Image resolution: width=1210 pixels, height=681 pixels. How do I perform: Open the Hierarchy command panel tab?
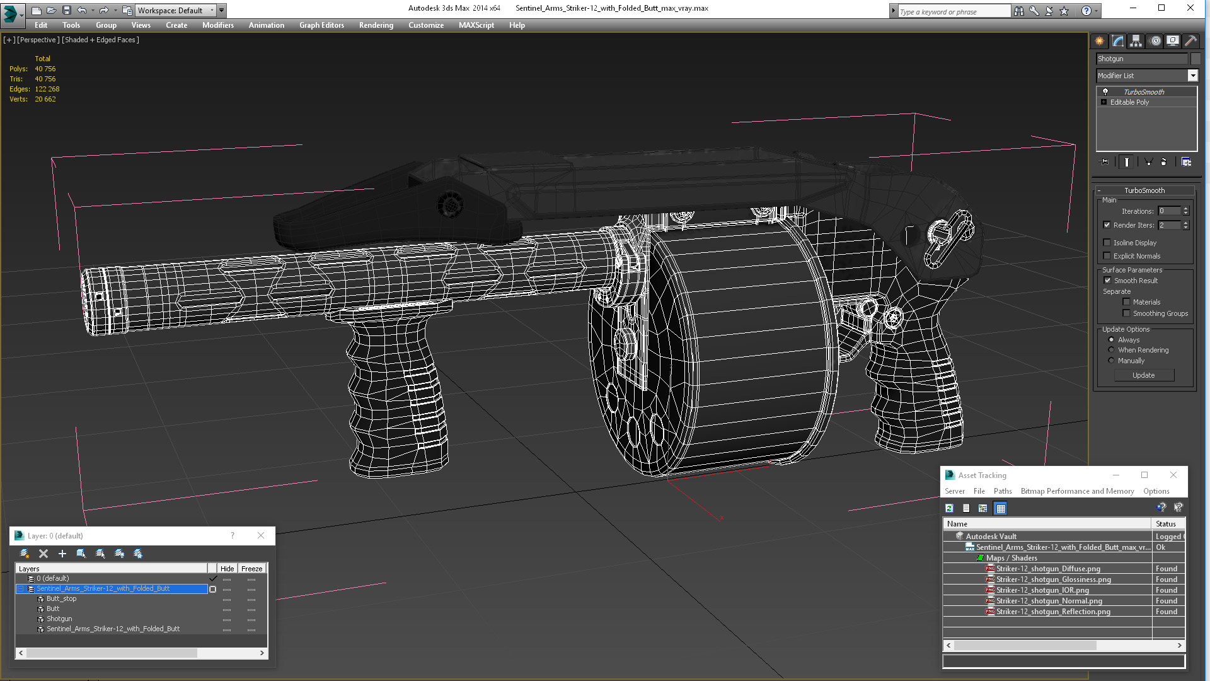(x=1136, y=41)
